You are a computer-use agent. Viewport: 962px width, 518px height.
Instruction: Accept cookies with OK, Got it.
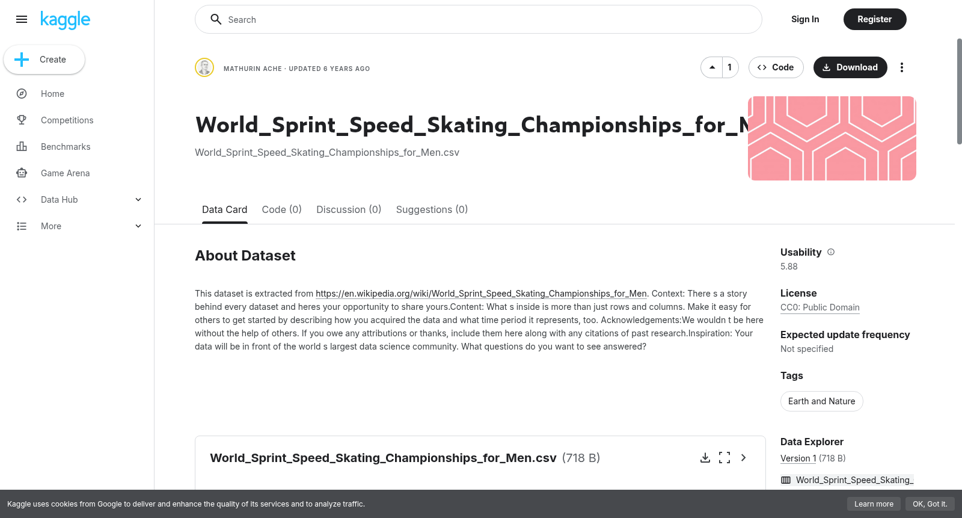[x=930, y=504]
